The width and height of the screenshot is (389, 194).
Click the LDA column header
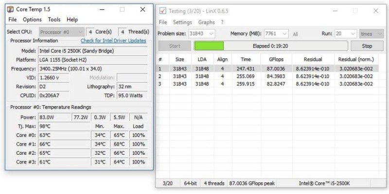(202, 59)
